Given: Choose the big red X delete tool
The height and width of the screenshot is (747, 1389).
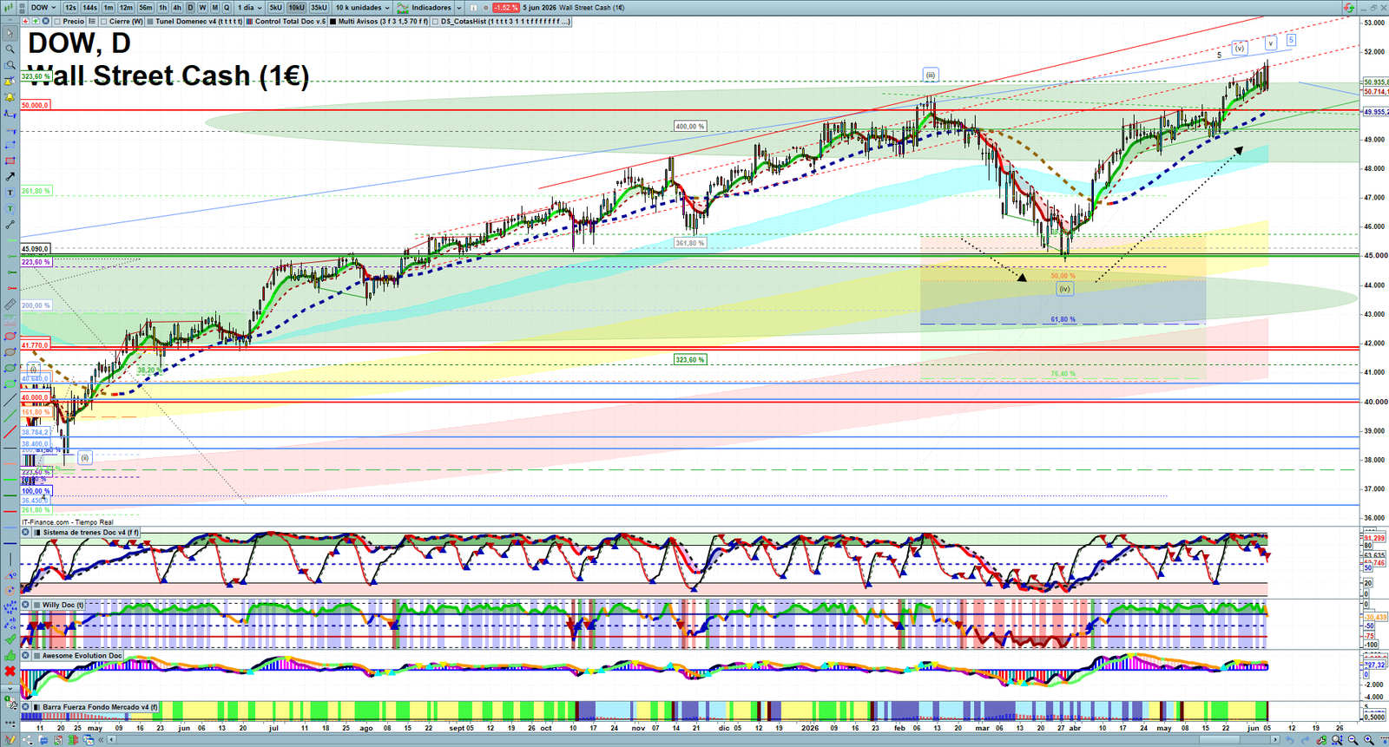Looking at the screenshot, I should (10, 672).
